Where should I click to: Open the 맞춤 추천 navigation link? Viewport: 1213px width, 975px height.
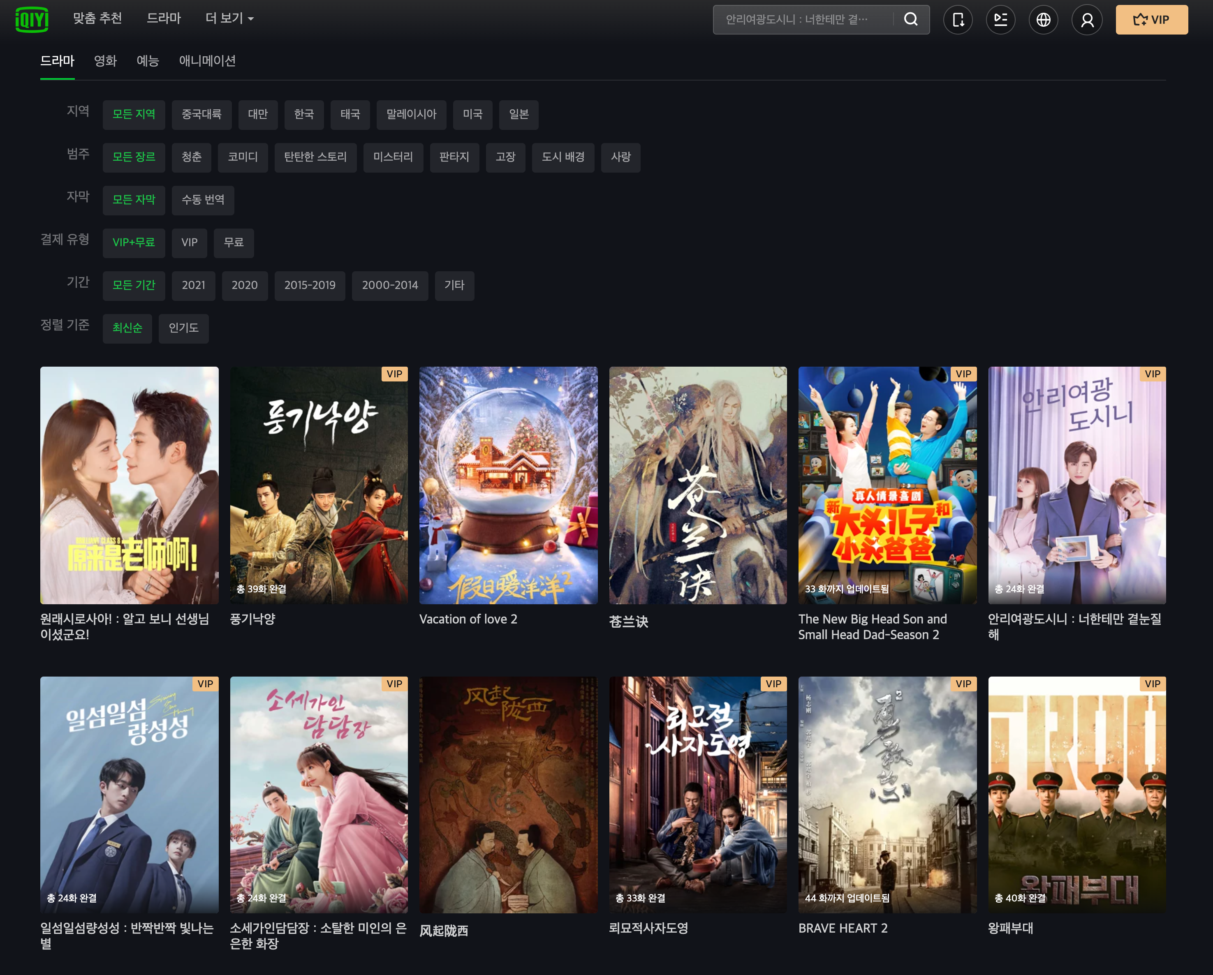click(97, 18)
